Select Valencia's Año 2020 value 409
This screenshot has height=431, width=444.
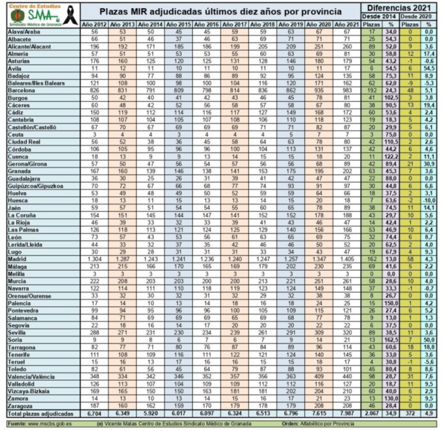[x=319, y=377]
